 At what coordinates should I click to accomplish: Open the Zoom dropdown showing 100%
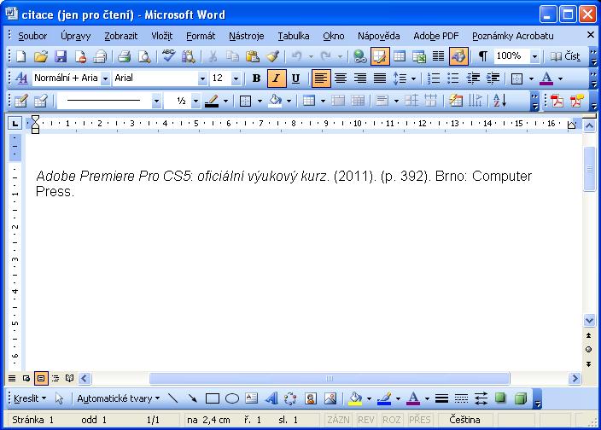pyautogui.click(x=534, y=56)
